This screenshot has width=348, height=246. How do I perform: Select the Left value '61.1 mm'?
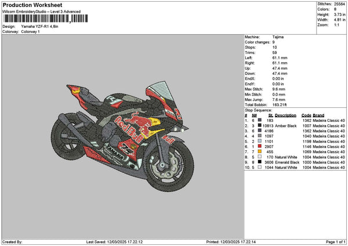(x=280, y=58)
